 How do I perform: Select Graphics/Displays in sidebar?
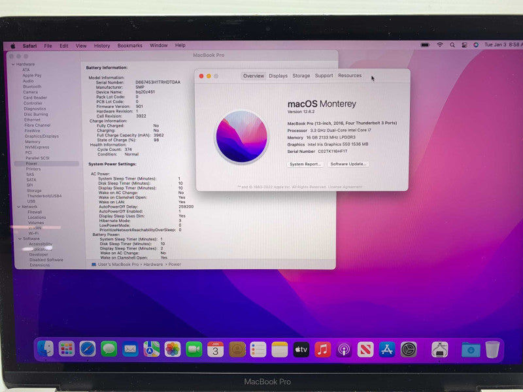point(41,137)
